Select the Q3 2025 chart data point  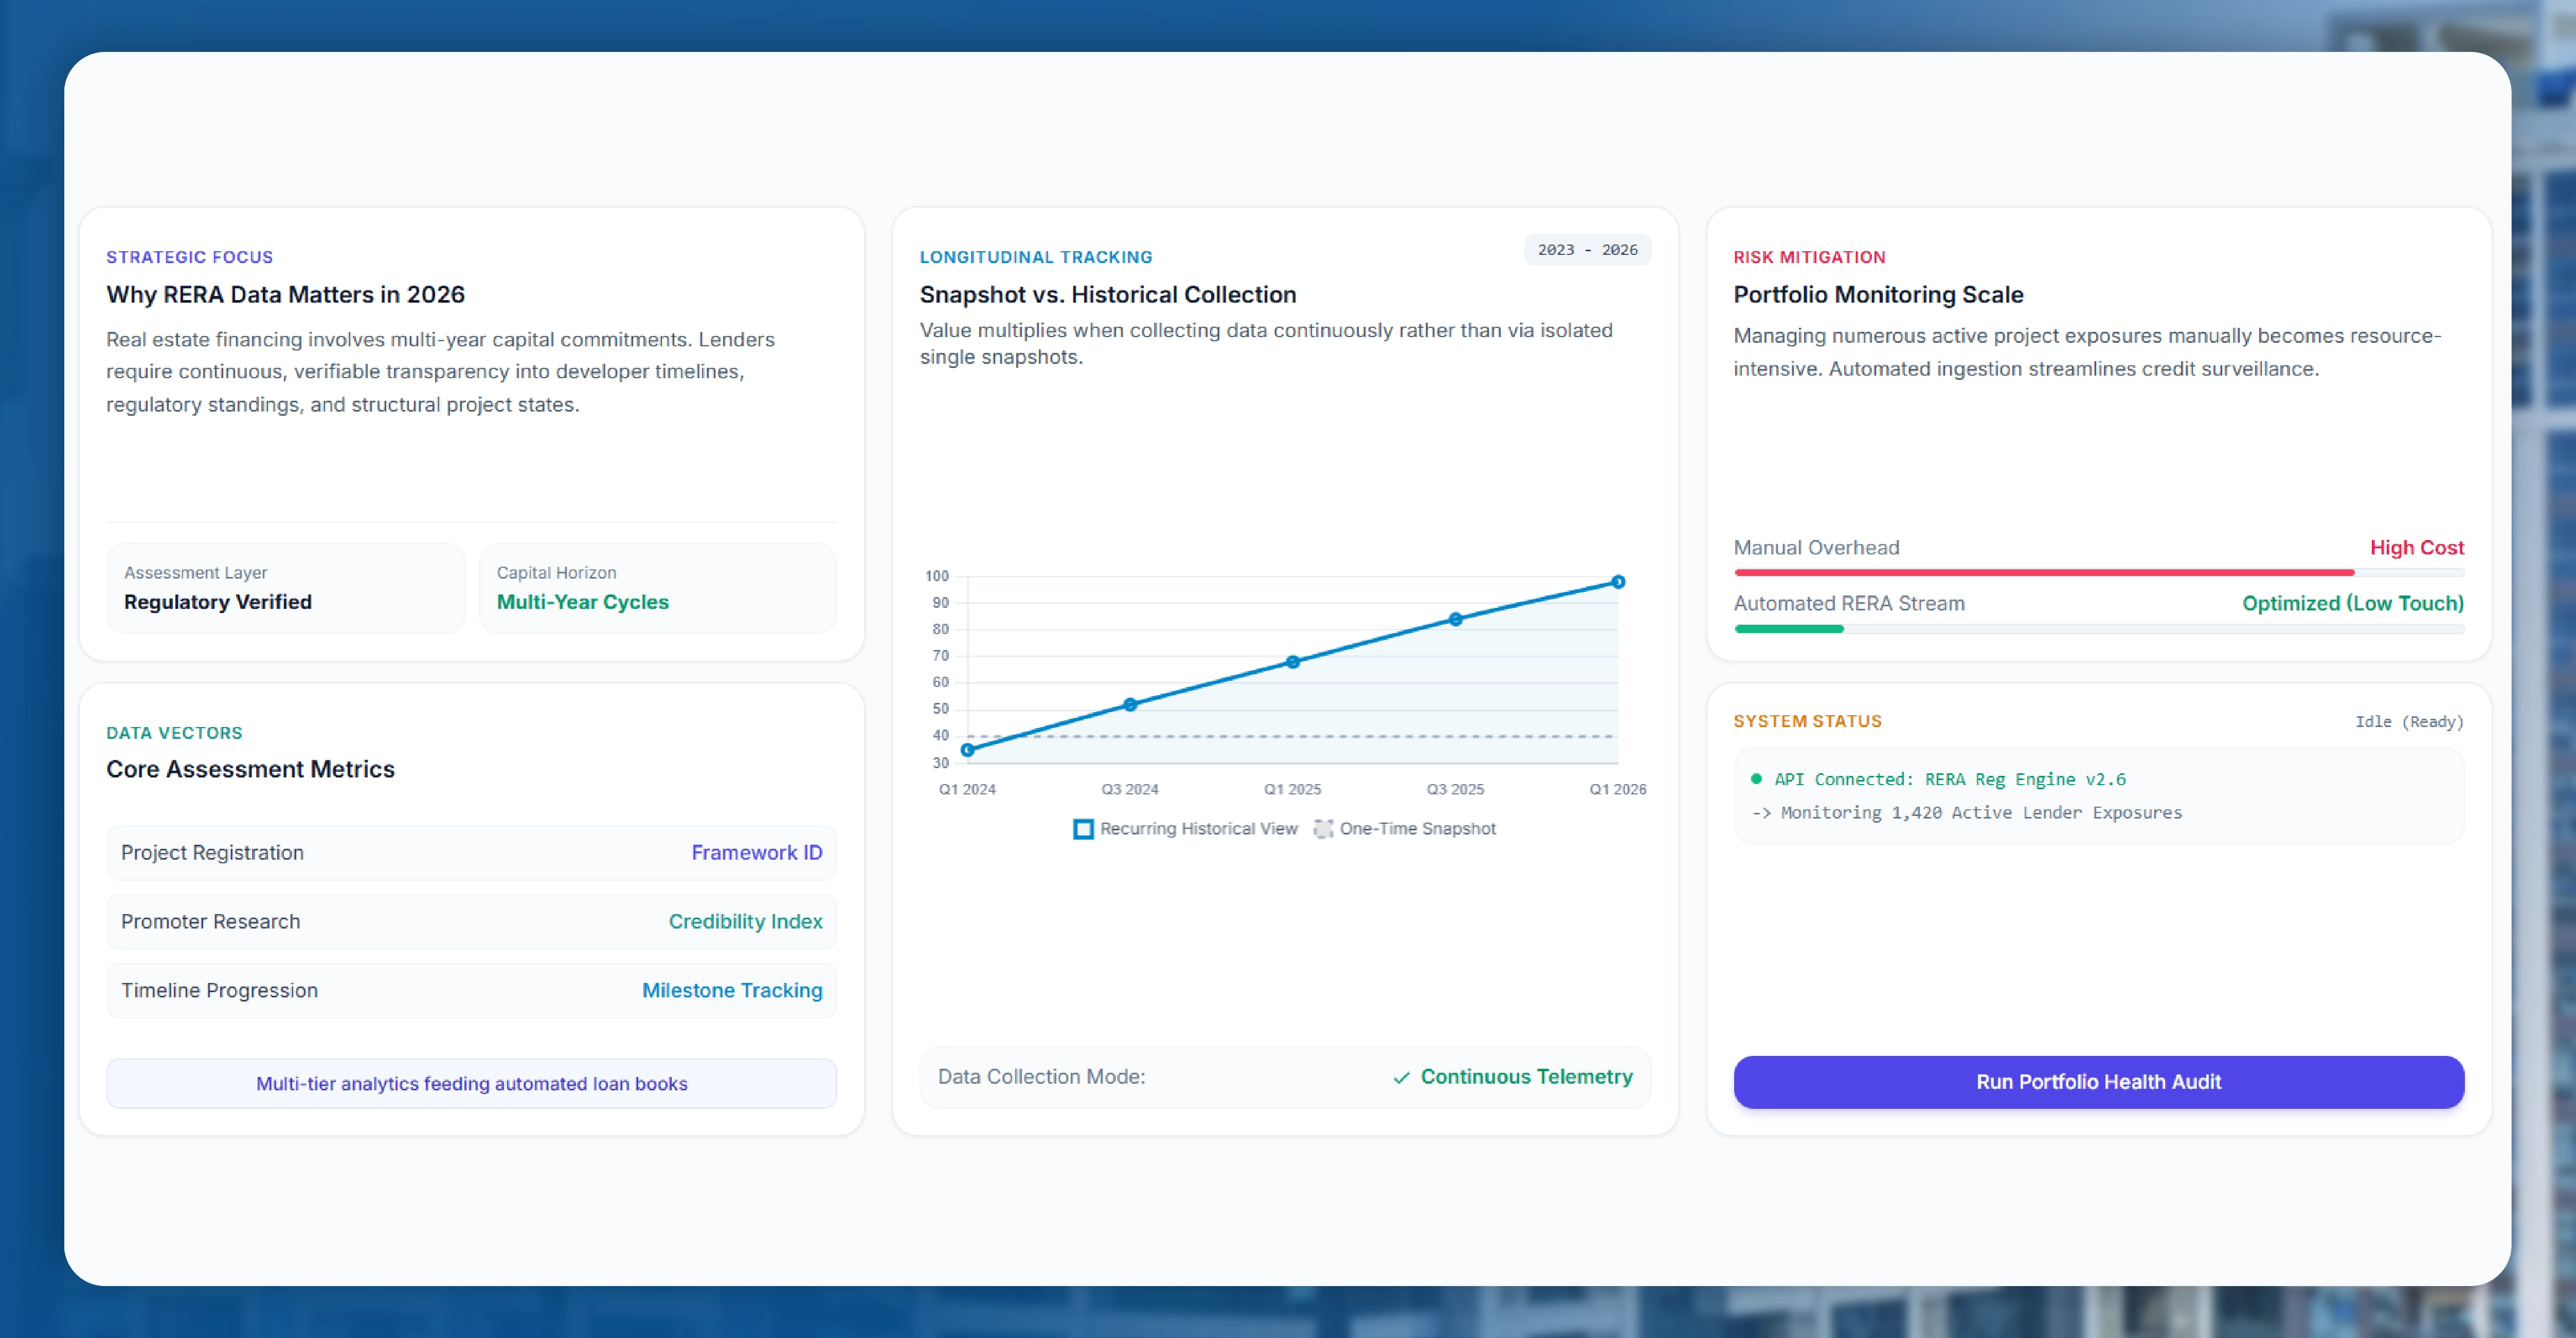pos(1456,620)
